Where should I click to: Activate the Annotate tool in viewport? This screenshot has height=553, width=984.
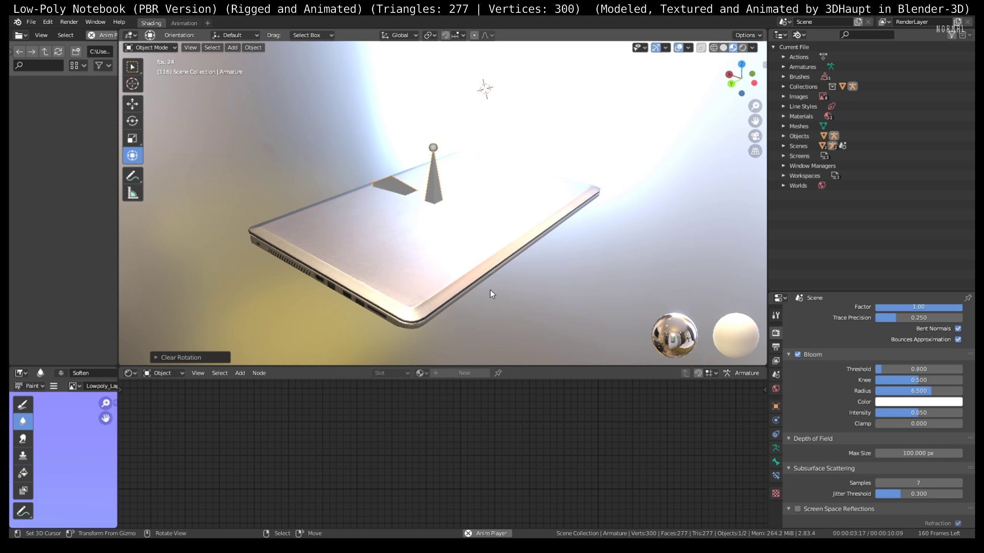[132, 176]
